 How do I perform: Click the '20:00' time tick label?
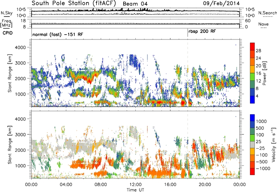(205, 185)
